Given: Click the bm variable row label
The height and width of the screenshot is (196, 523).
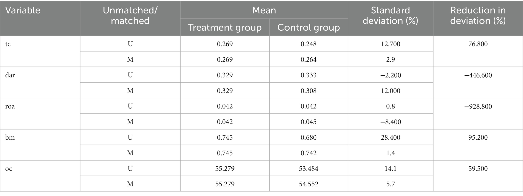Looking at the screenshot, I should pos(10,138).
